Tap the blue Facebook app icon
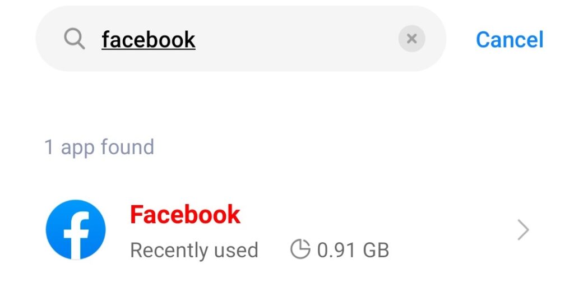Image resolution: width=574 pixels, height=296 pixels. [x=76, y=230]
